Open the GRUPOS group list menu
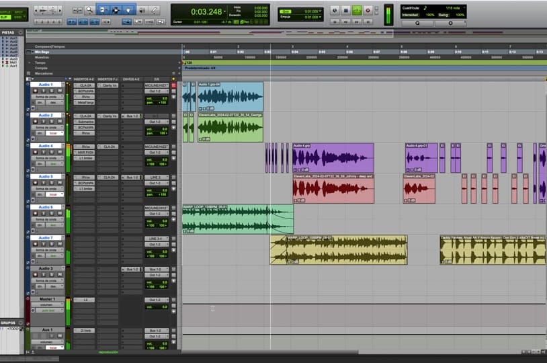The image size is (547, 363). coord(20,323)
